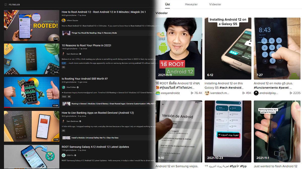Open ivanstech profile avatar
The image size is (302, 169).
pos(207,93)
